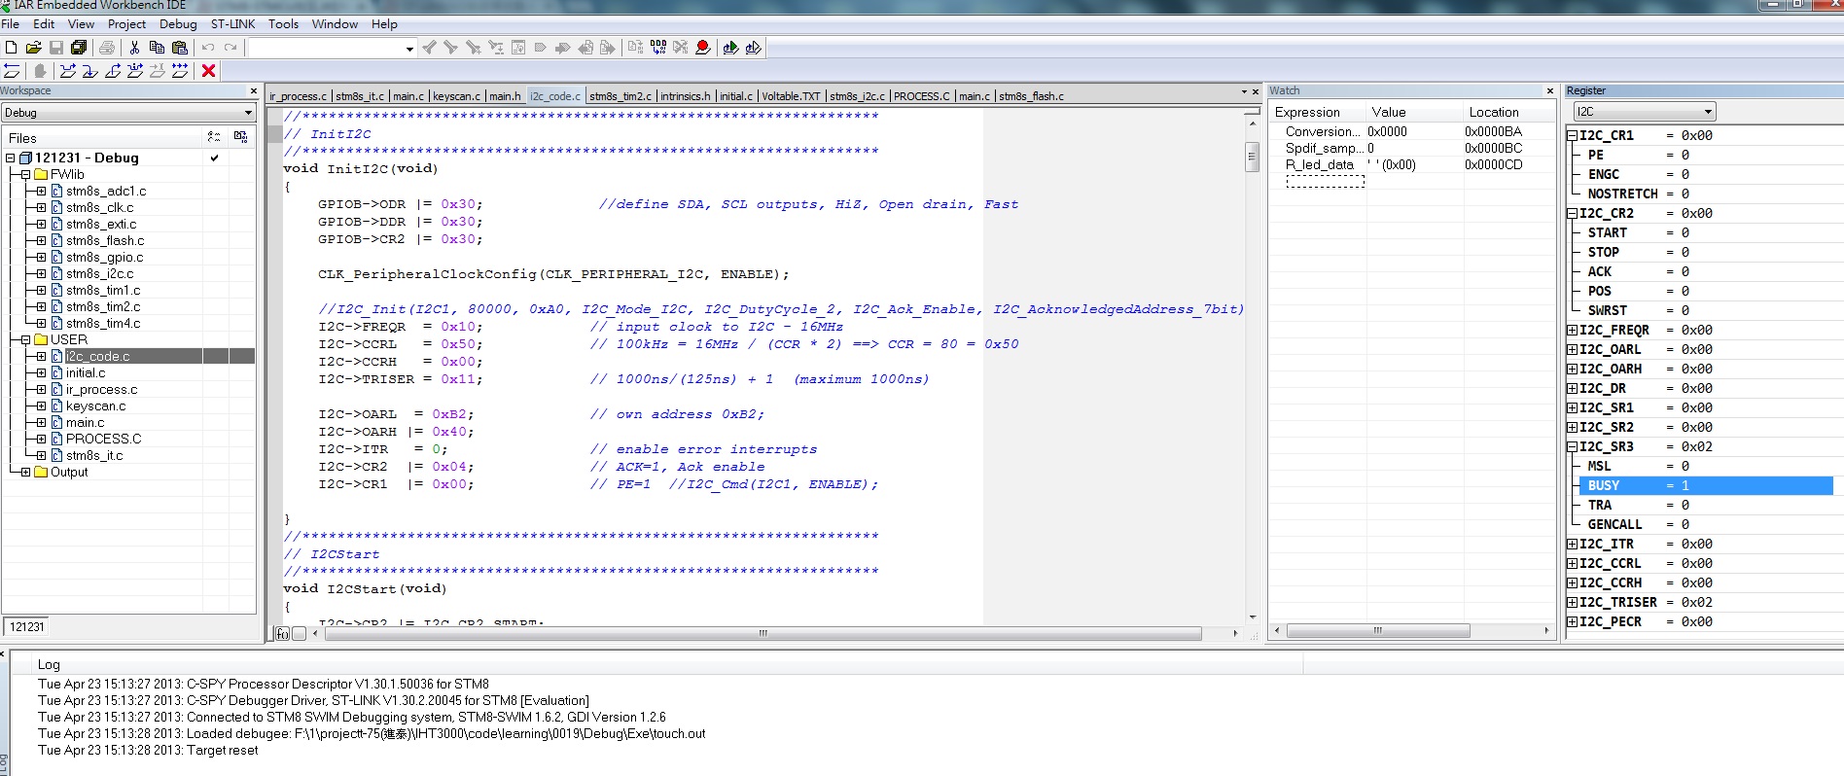Image resolution: width=1844 pixels, height=776 pixels.
Task: Click the Go run icon
Action: (x=180, y=70)
